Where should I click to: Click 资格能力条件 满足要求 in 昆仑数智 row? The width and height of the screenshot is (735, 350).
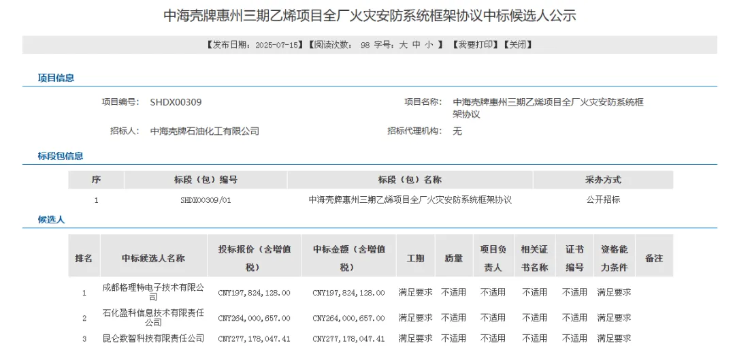coord(615,338)
